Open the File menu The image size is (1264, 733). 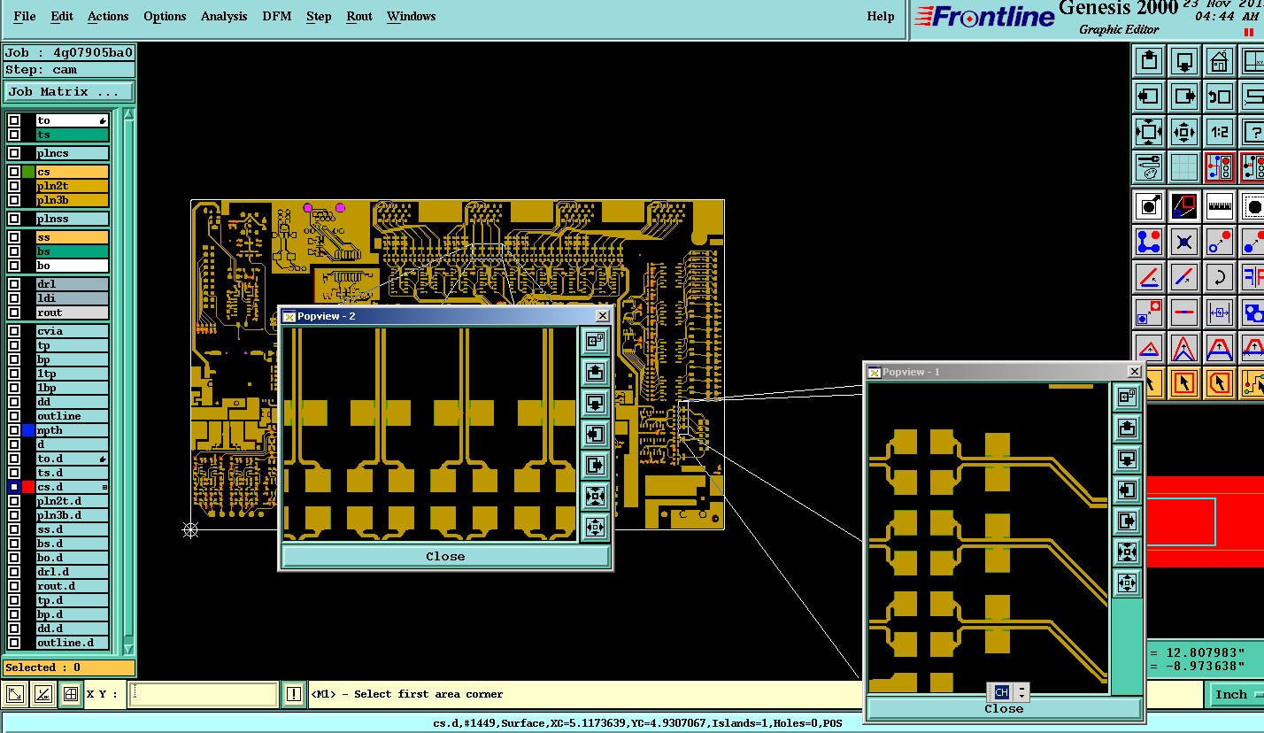(x=25, y=16)
